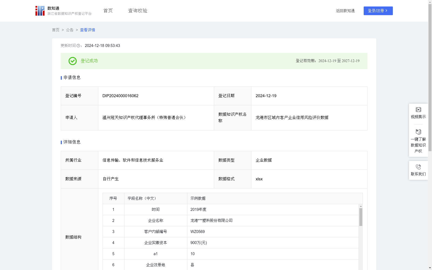Click data source value 自行产生
The height and width of the screenshot is (270, 432).
[x=111, y=179]
